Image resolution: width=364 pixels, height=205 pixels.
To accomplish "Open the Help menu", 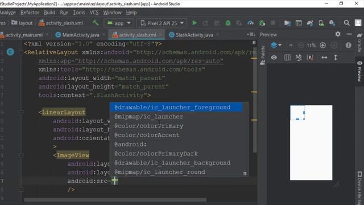I will point(131,13).
